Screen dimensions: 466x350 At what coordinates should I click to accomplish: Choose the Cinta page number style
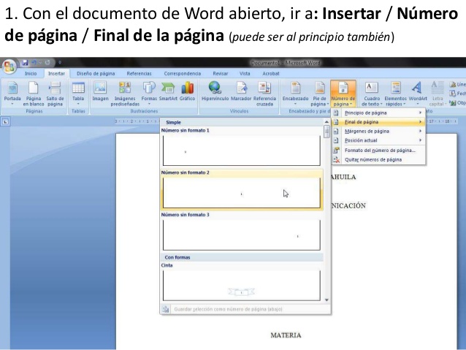coord(242,286)
